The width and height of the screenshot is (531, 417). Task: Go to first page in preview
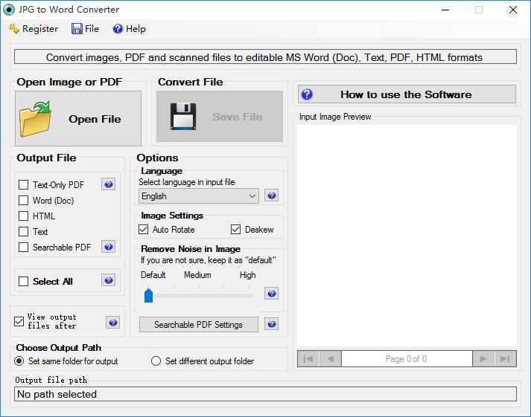(308, 358)
